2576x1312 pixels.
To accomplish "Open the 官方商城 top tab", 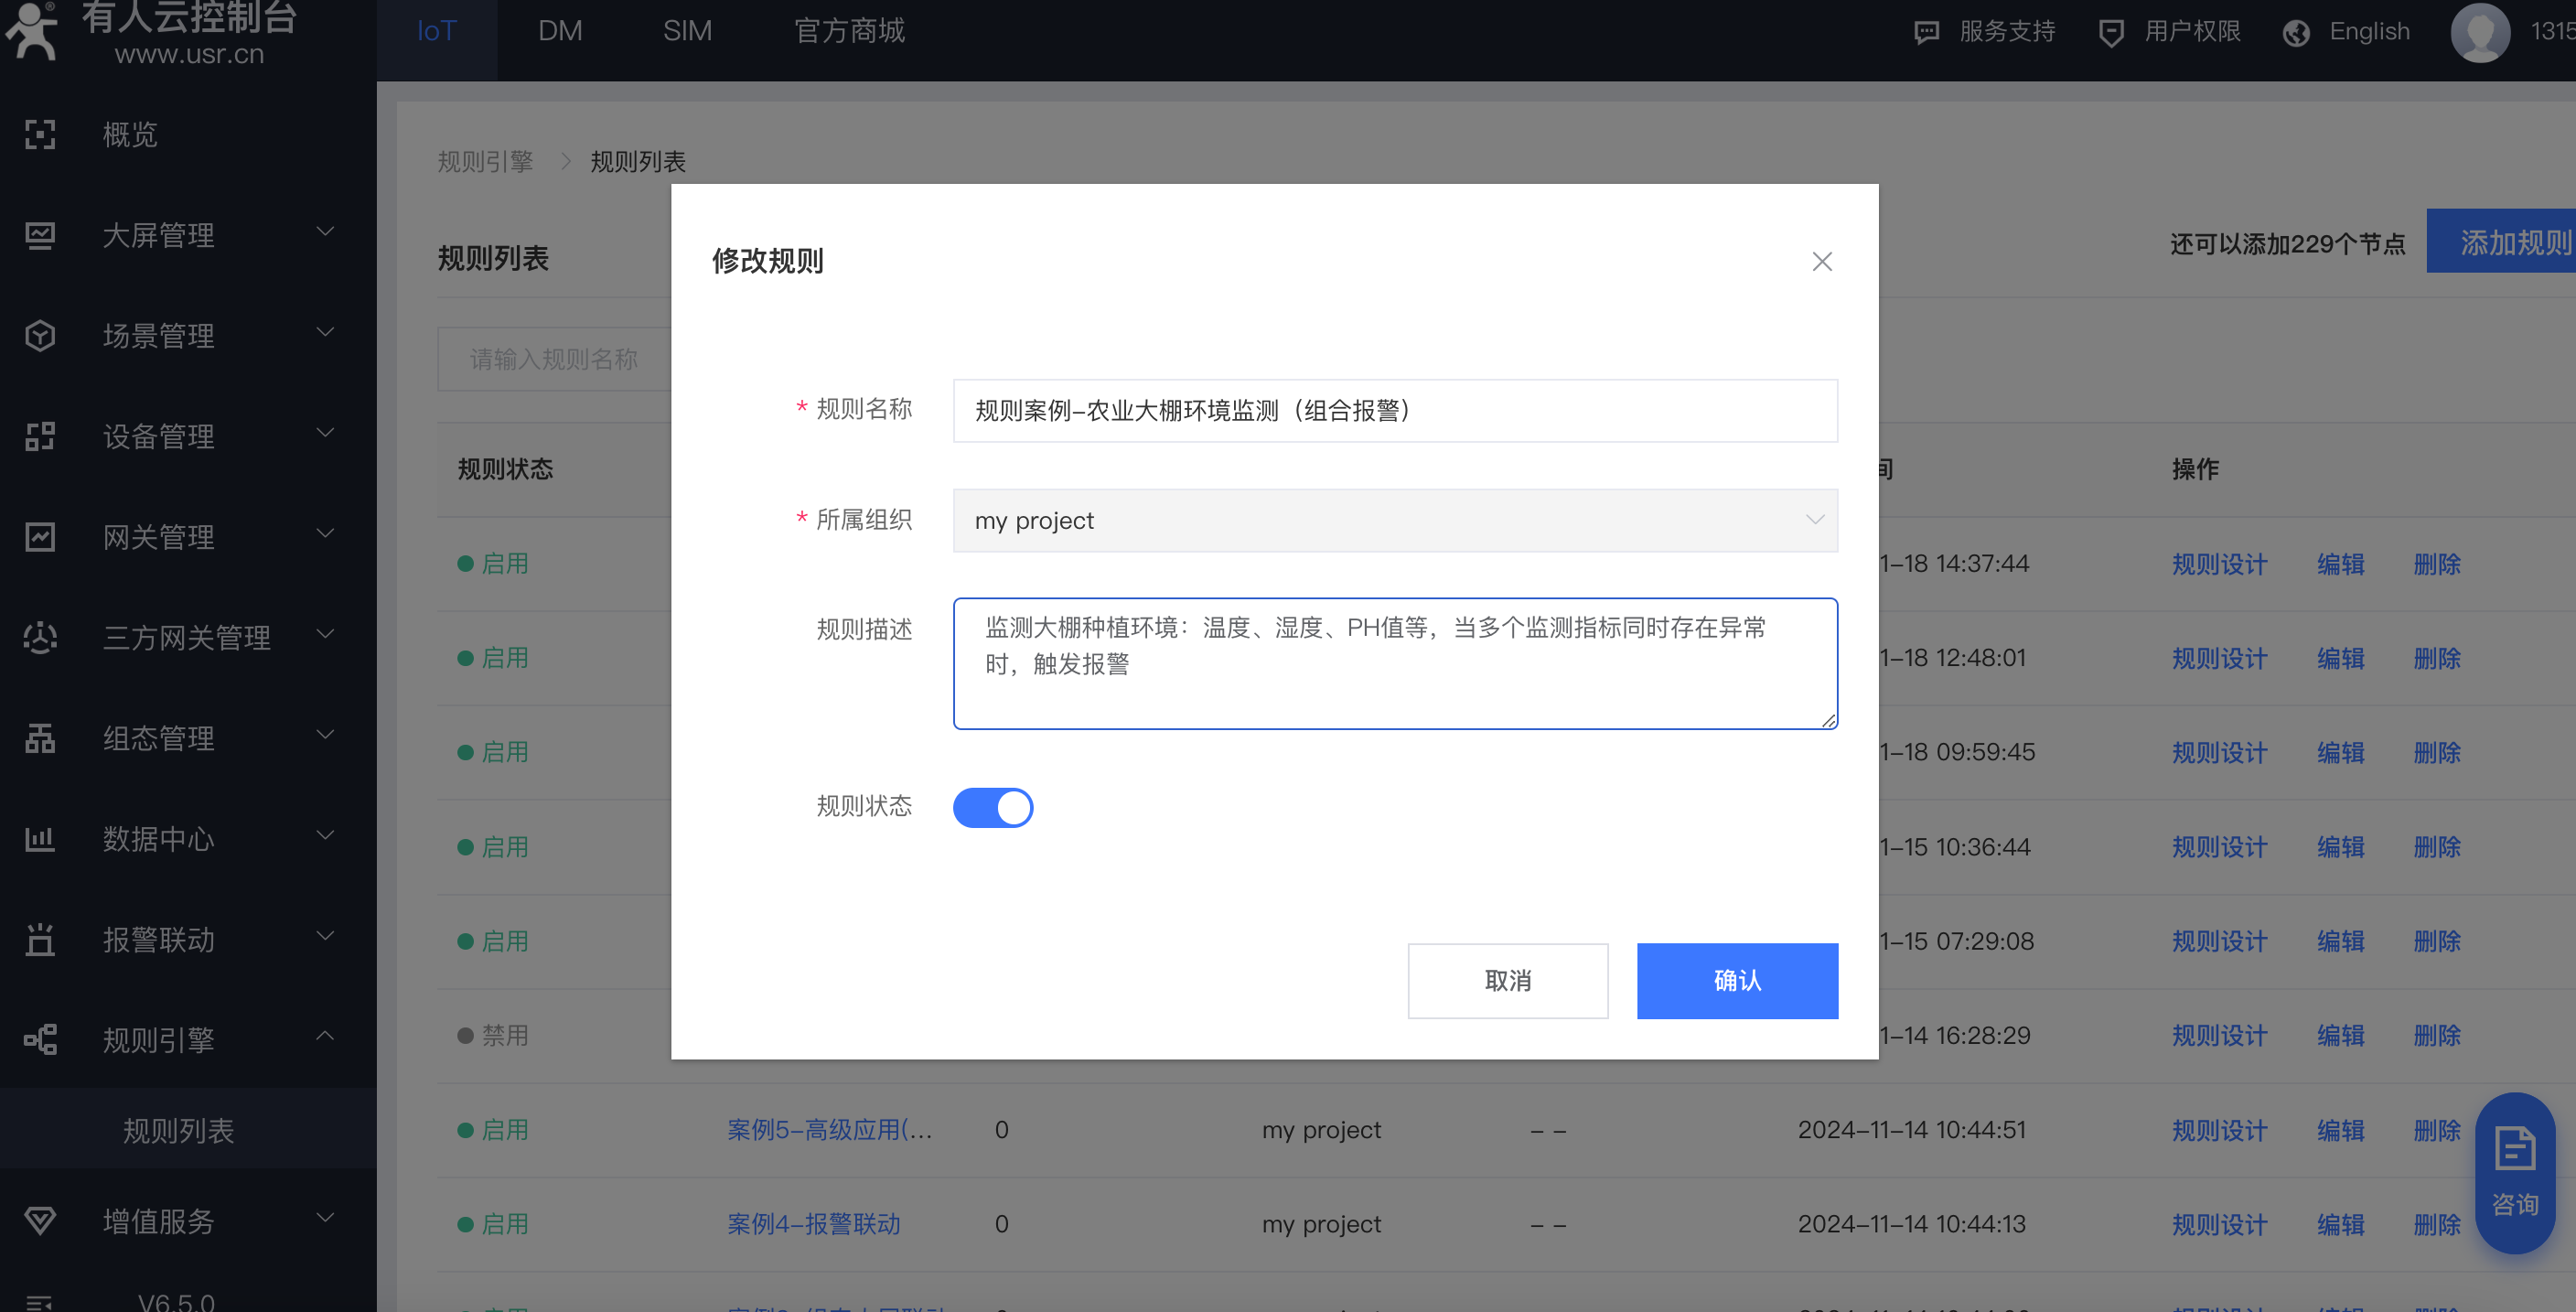I will tap(849, 31).
